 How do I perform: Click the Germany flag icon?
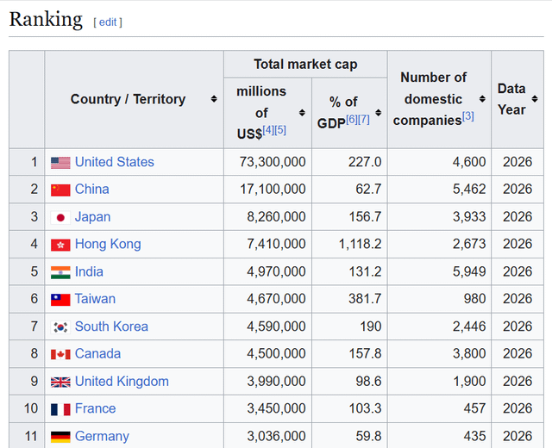[x=60, y=437]
